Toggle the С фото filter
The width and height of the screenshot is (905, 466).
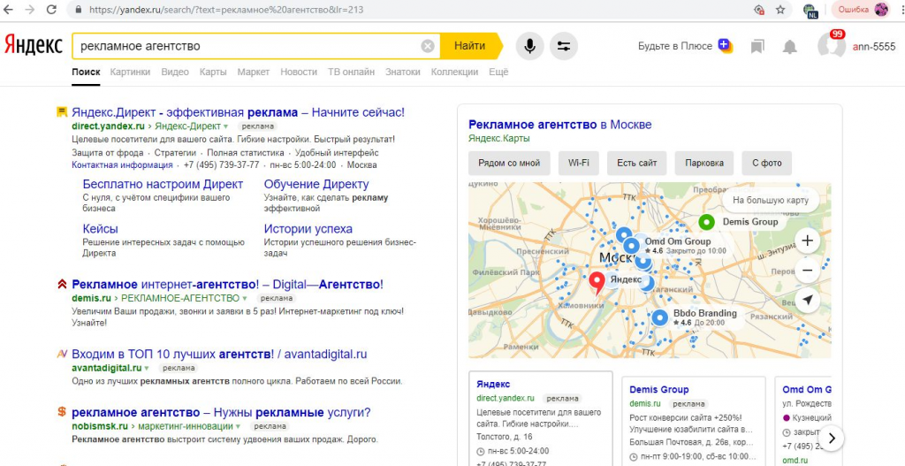tap(766, 164)
